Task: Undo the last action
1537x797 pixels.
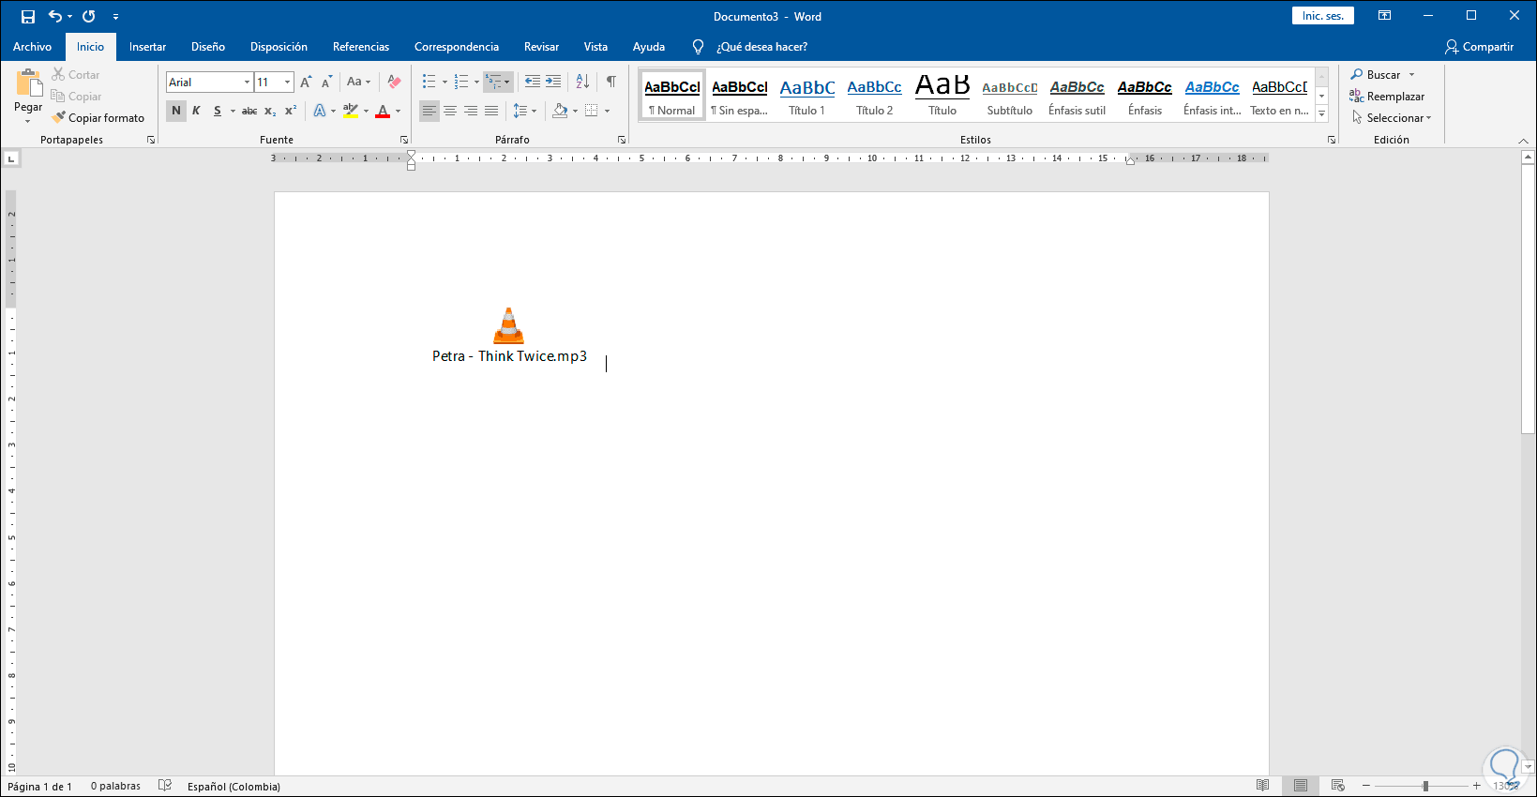Action: tap(55, 17)
